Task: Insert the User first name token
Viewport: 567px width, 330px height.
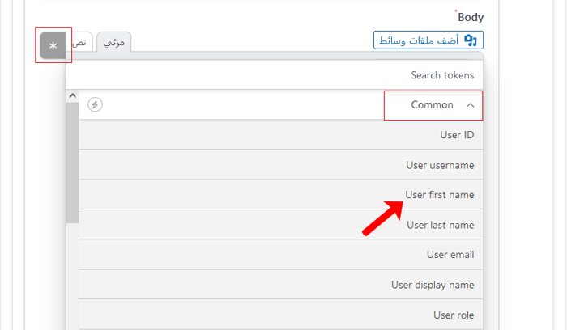Action: point(439,195)
